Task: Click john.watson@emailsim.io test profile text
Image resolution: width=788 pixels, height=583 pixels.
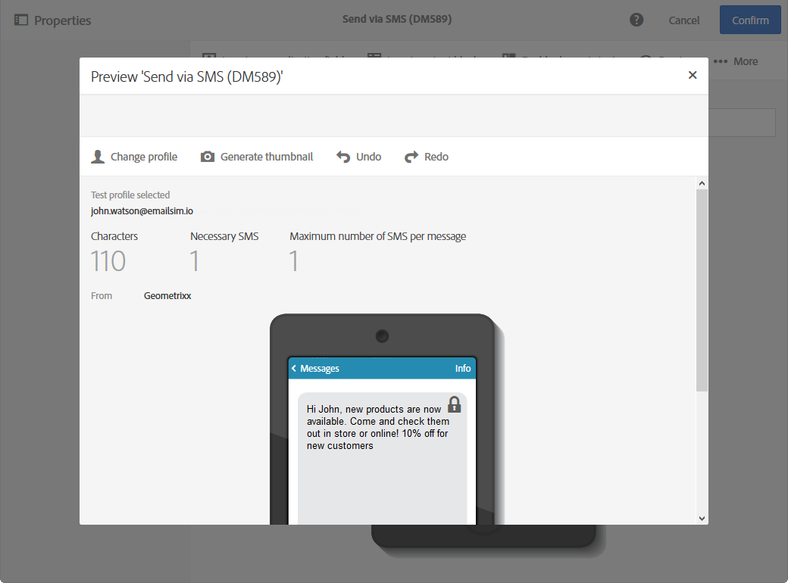Action: (x=142, y=211)
